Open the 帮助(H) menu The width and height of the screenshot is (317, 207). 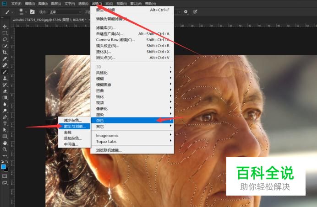tap(150, 4)
